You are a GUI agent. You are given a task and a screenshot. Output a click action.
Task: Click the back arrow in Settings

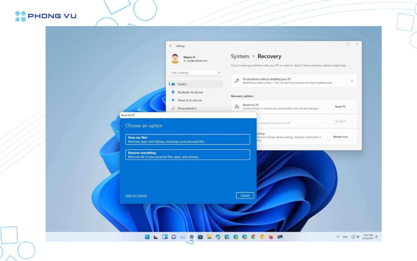tap(171, 46)
